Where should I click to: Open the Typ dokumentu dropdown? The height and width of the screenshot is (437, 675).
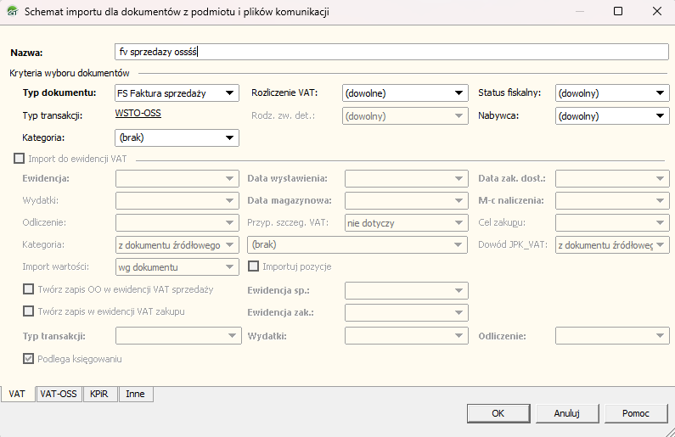click(x=177, y=93)
